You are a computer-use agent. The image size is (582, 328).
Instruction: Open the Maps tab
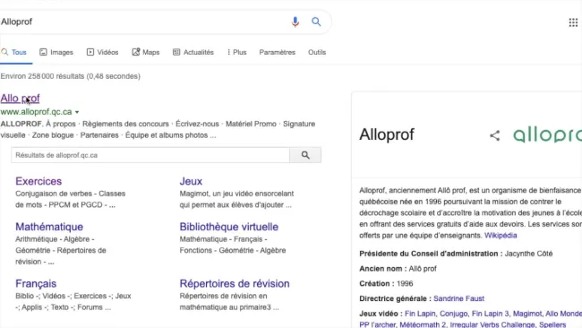pyautogui.click(x=146, y=52)
